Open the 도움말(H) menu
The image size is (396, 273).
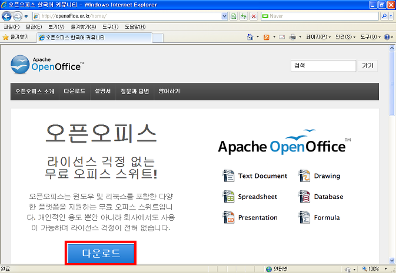[x=135, y=27]
